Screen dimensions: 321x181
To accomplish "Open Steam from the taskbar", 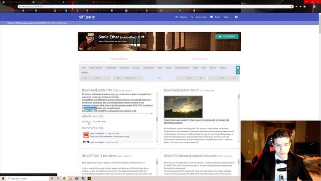I will click(x=83, y=178).
